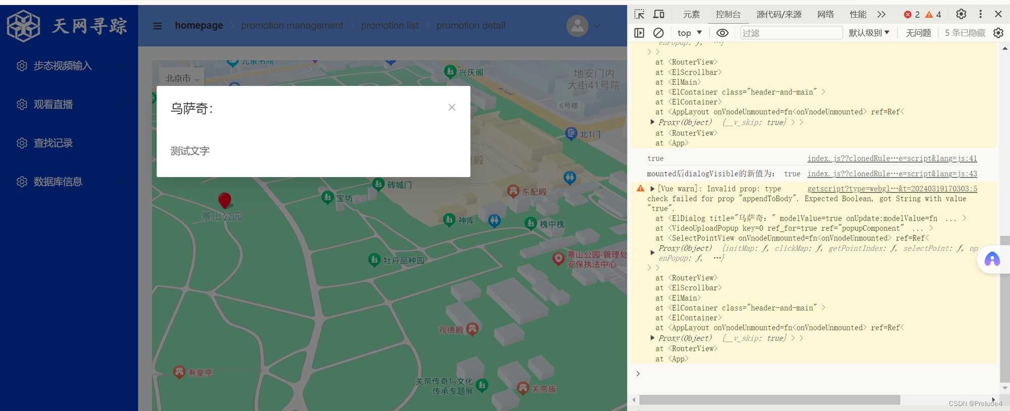Click the 无问题 issues button

point(918,33)
